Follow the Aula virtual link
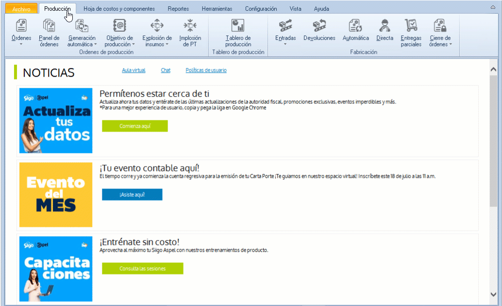 134,70
